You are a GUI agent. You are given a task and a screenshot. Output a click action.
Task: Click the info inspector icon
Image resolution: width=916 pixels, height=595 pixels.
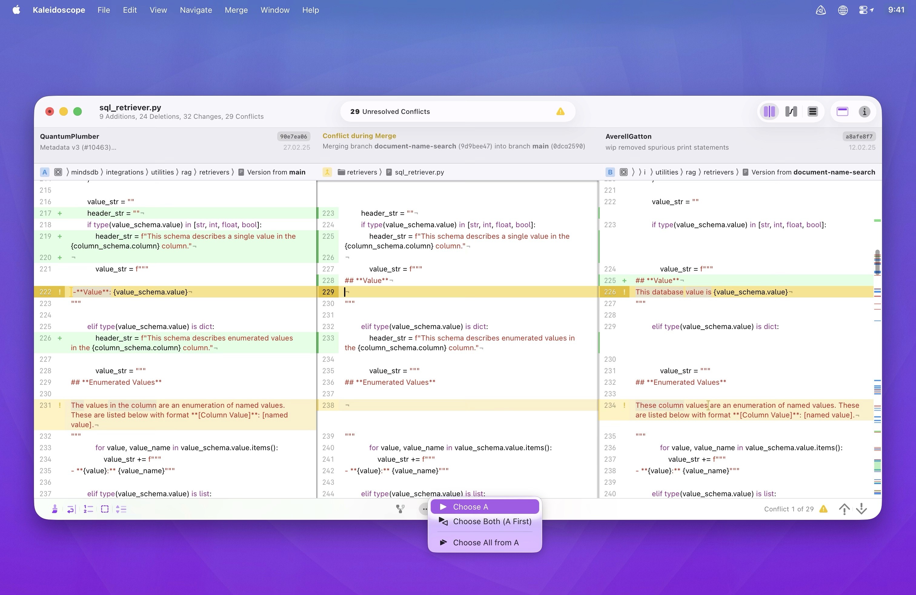(x=864, y=111)
